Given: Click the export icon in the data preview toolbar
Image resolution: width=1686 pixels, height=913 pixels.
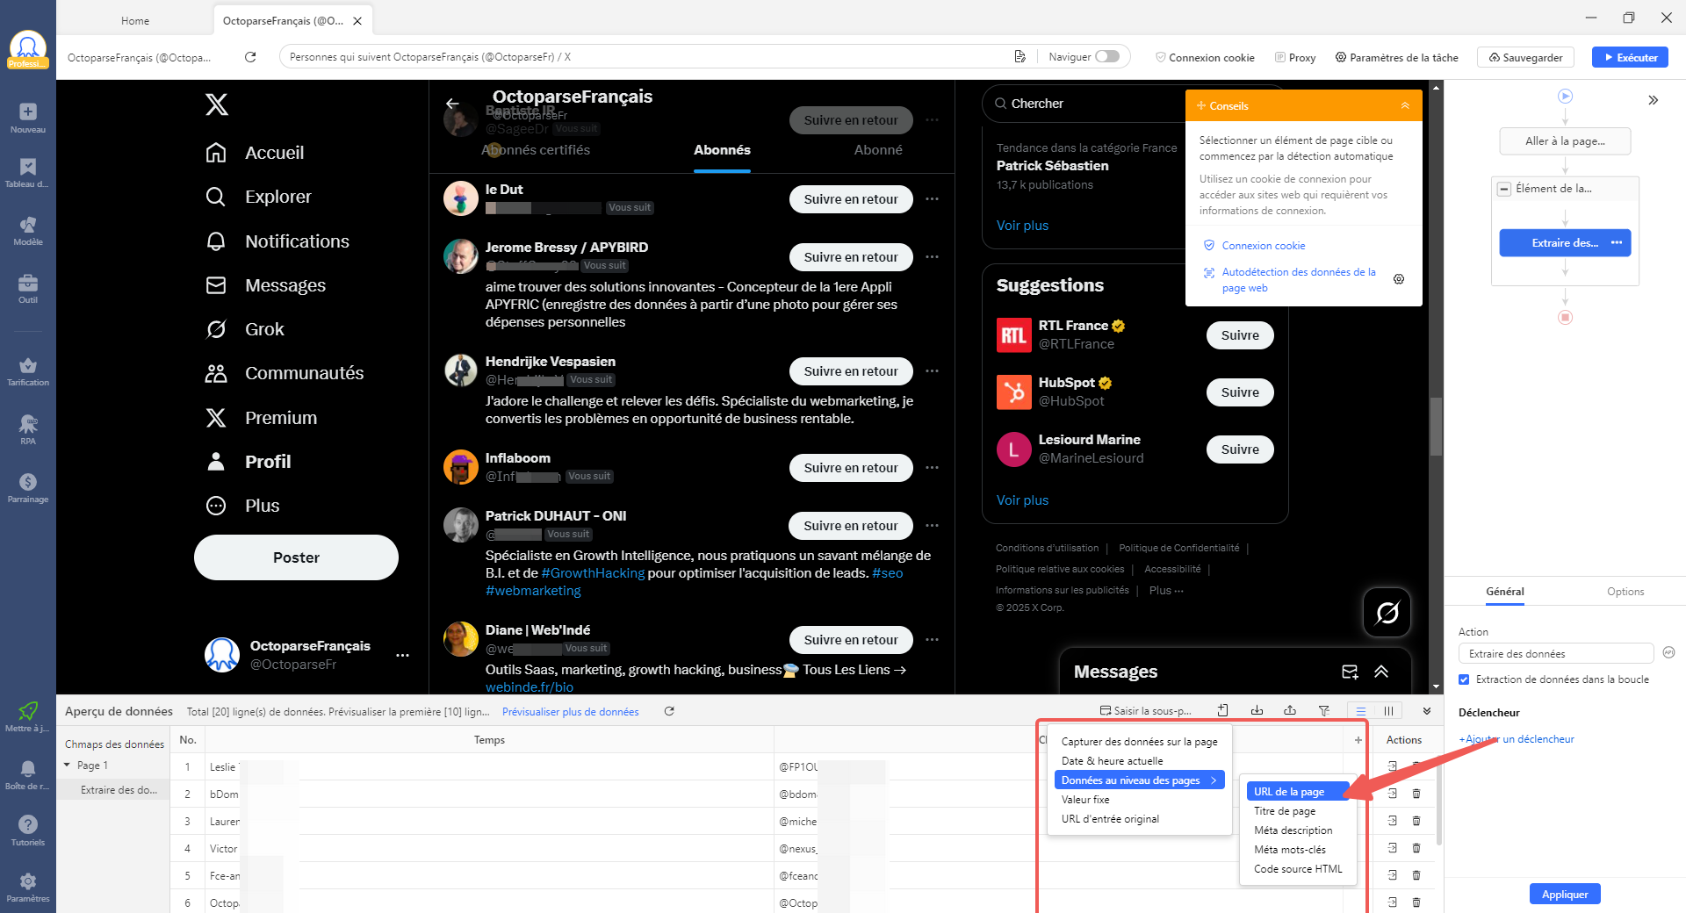Looking at the screenshot, I should tap(1291, 711).
